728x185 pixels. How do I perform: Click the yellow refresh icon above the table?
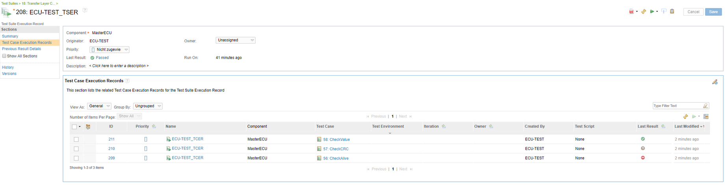click(x=685, y=116)
